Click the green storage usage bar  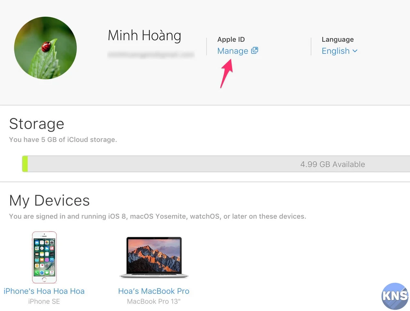25,163
